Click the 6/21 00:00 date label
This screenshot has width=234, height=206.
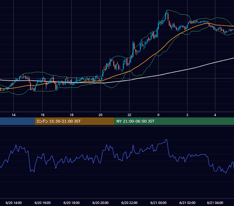pyautogui.click(x=158, y=203)
